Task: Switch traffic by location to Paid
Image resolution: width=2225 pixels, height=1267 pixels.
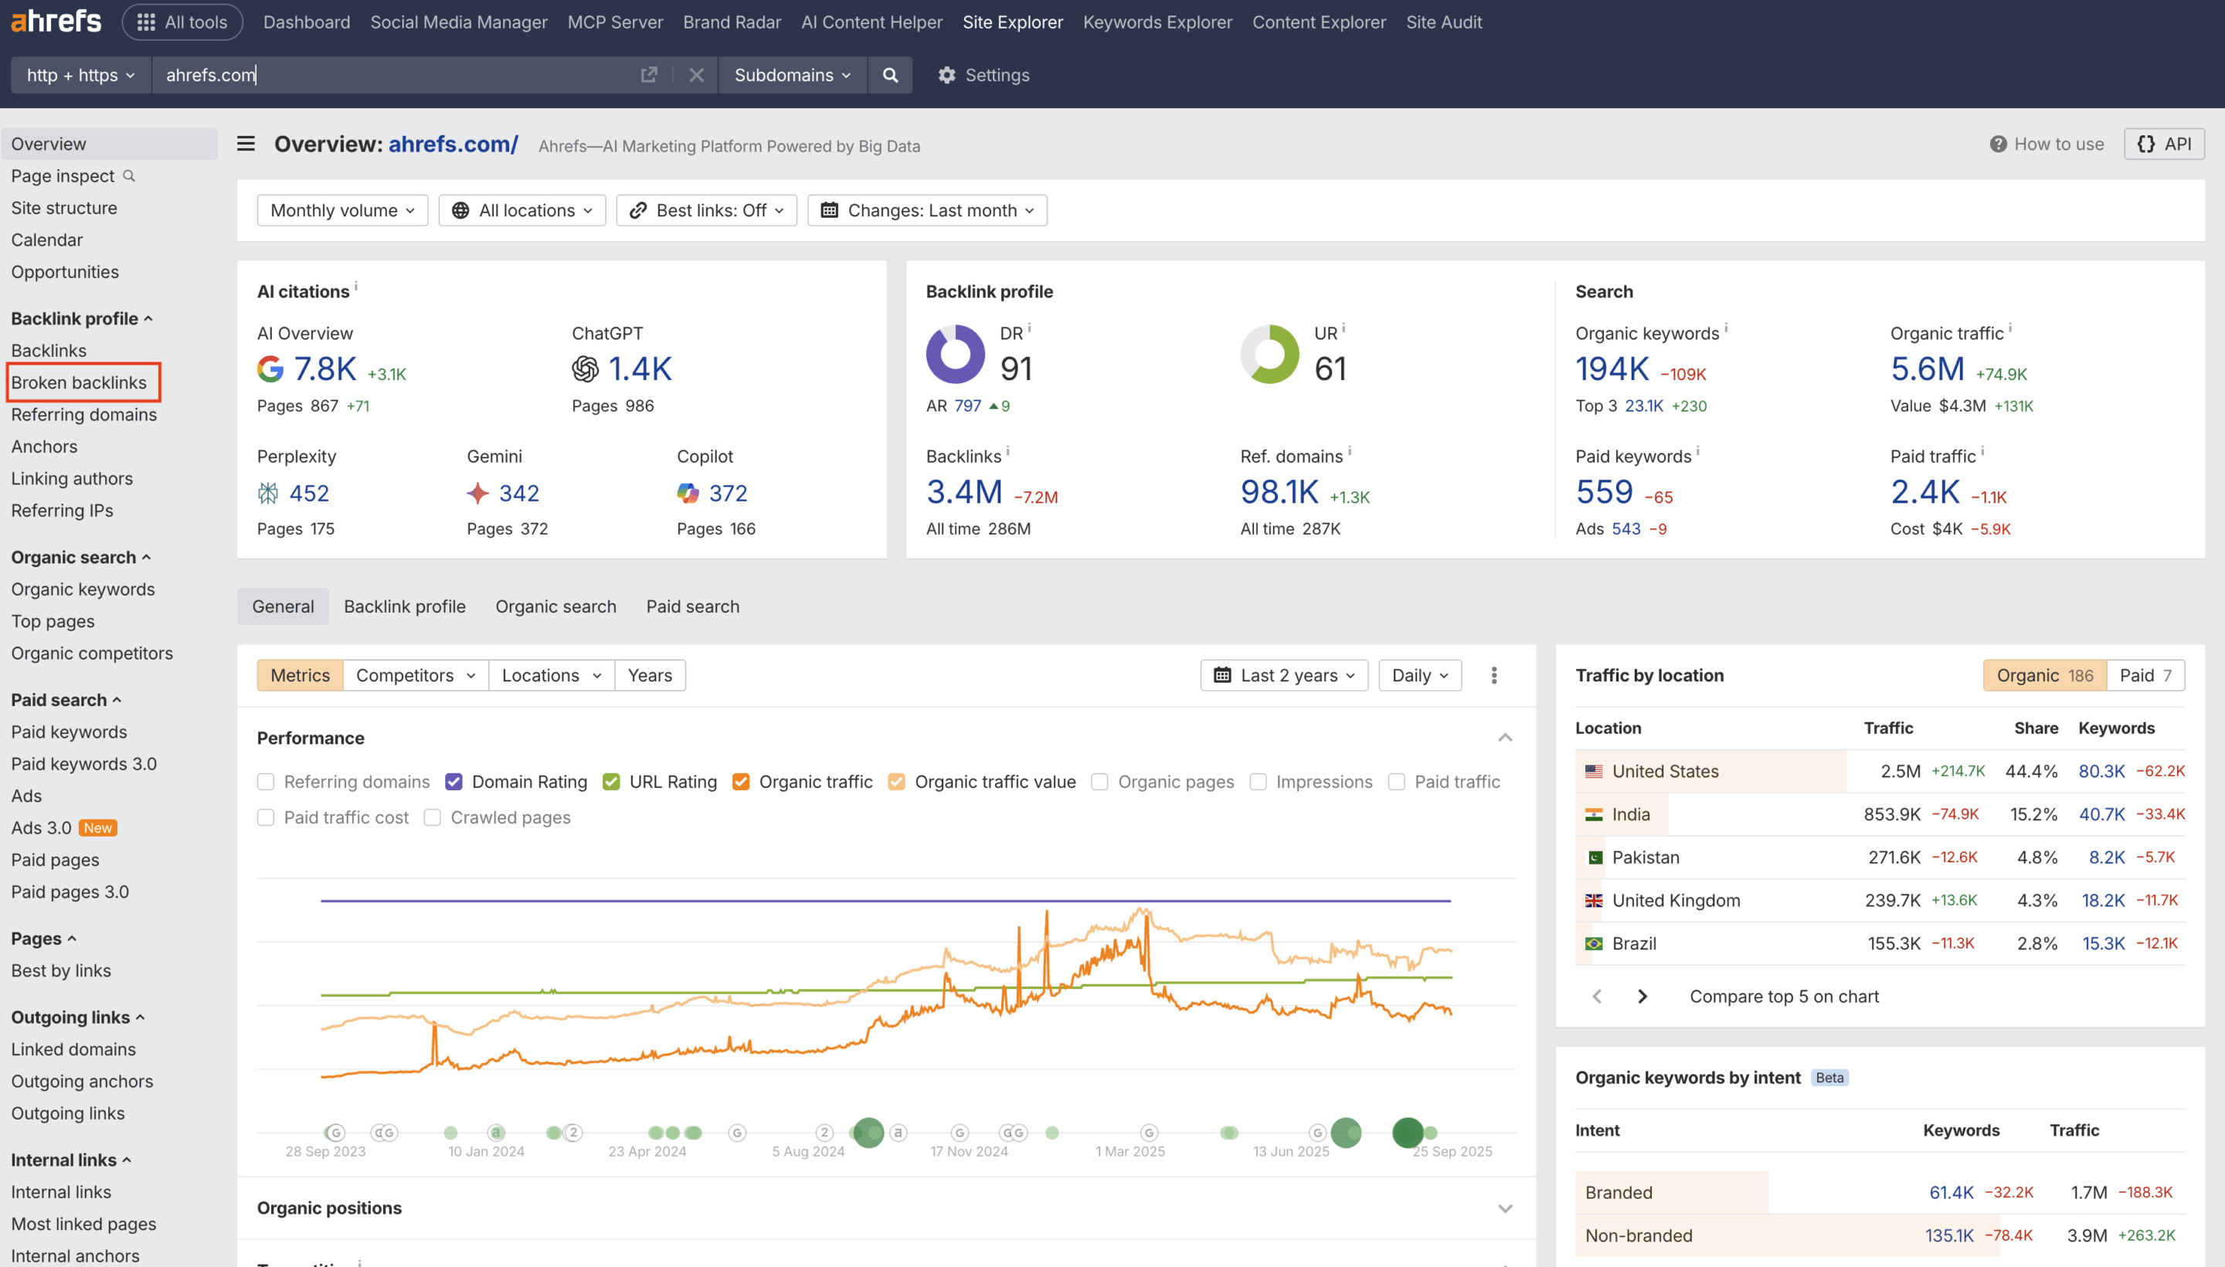Action: (2145, 675)
